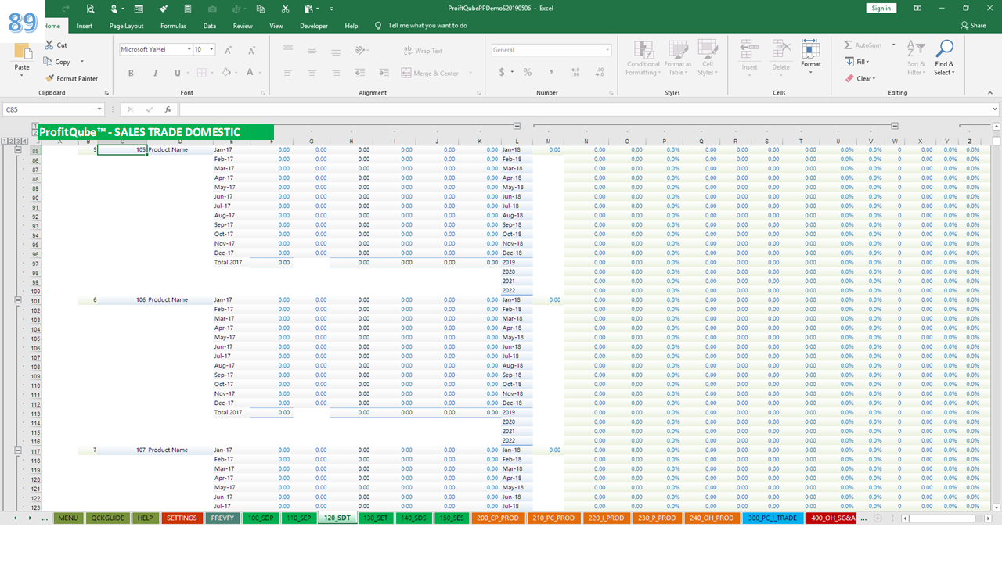Click the Decrease Decimal icon
The width and height of the screenshot is (1002, 563).
(599, 72)
